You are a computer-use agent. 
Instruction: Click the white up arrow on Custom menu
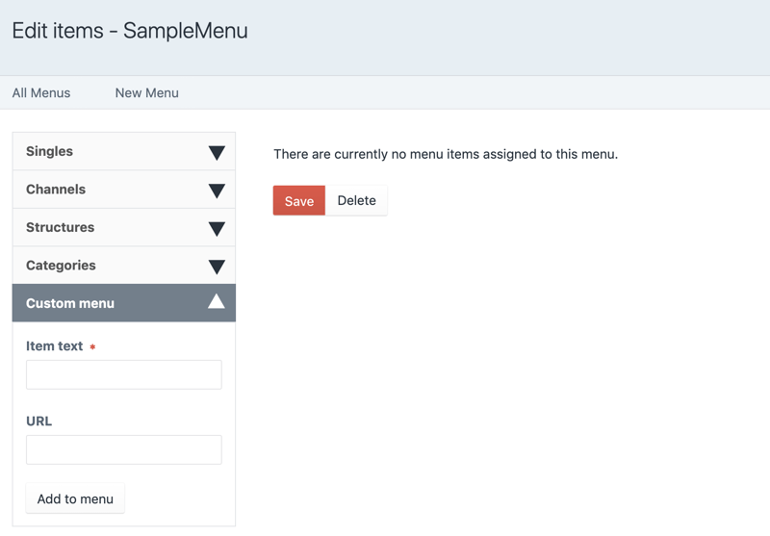click(217, 302)
